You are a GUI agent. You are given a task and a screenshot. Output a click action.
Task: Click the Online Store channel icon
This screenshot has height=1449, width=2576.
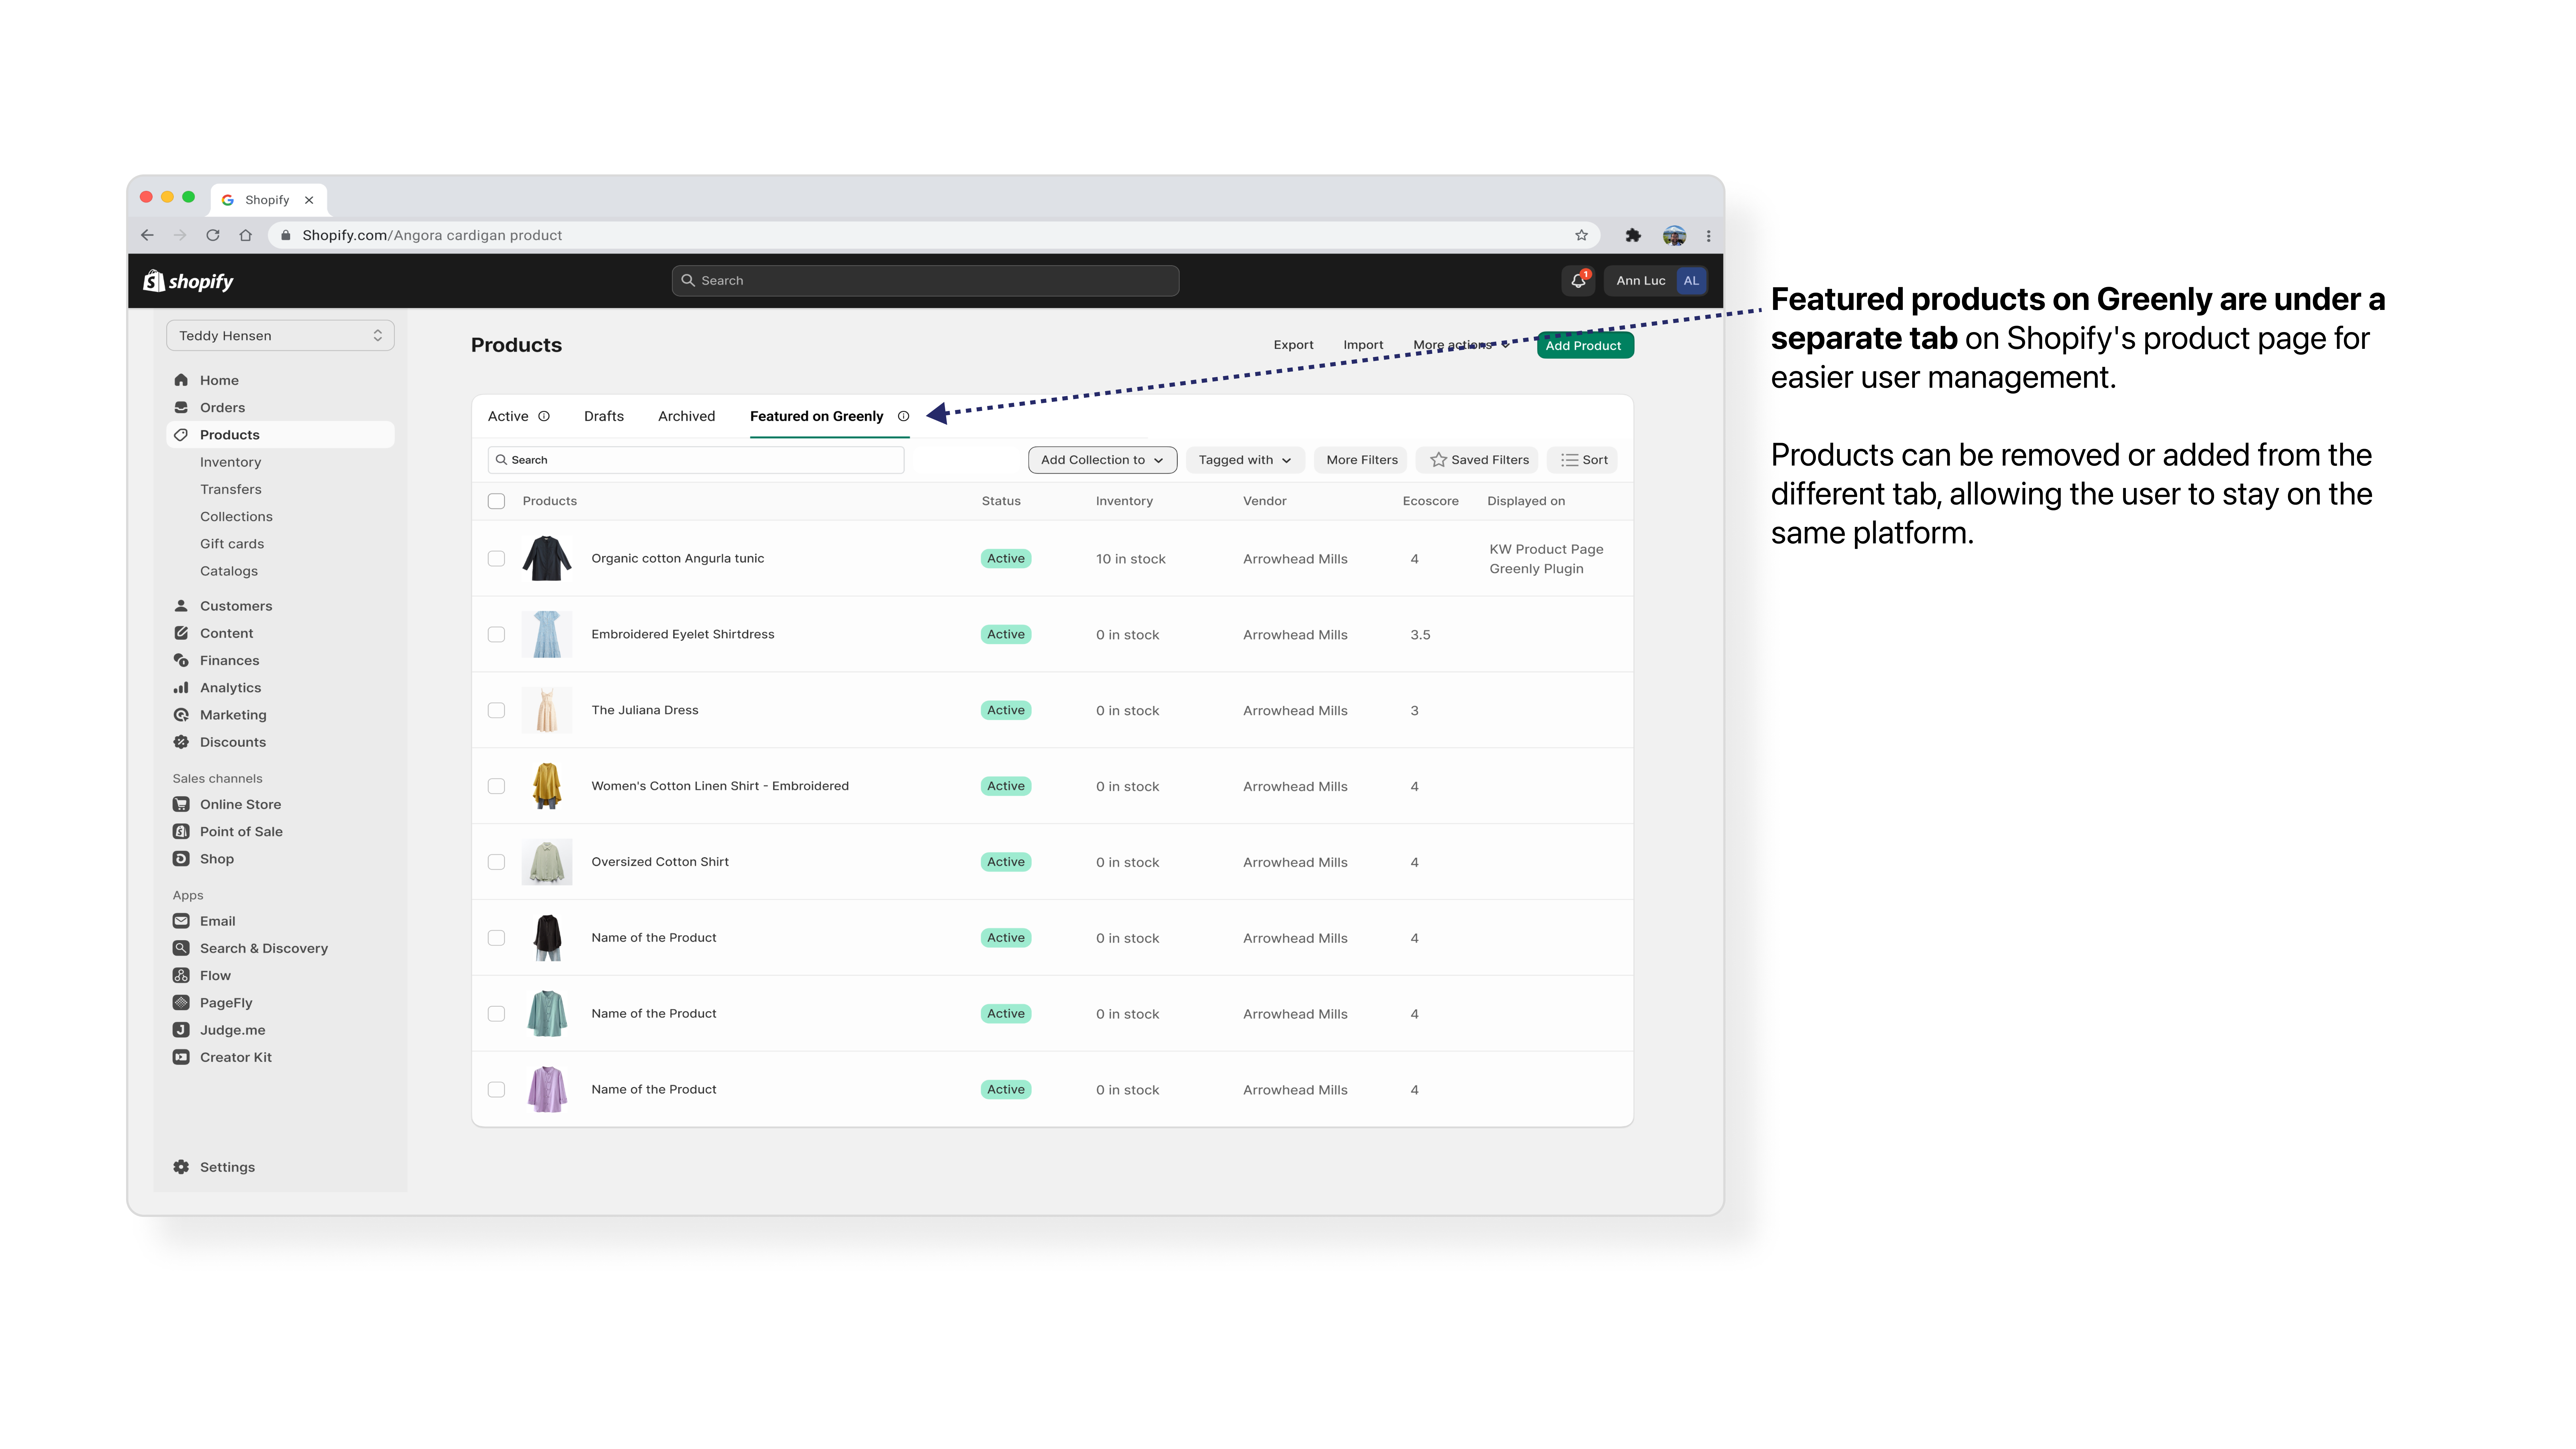[181, 804]
